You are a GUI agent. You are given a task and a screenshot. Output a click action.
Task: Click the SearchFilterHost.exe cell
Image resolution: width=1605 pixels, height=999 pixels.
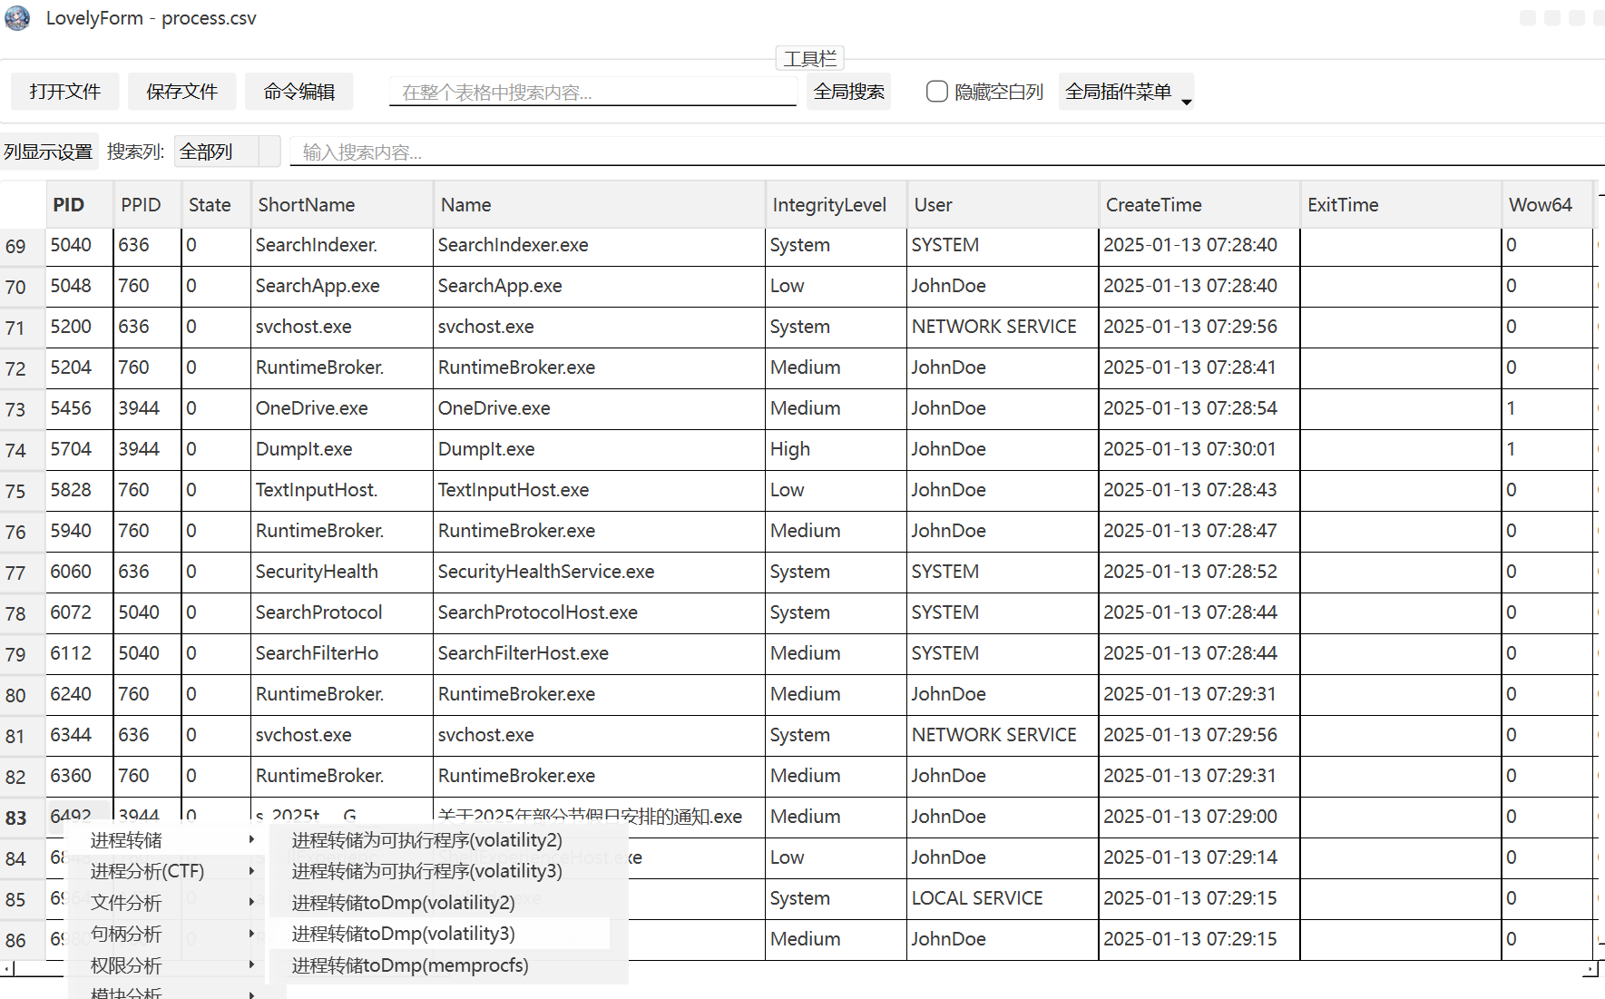click(x=599, y=653)
